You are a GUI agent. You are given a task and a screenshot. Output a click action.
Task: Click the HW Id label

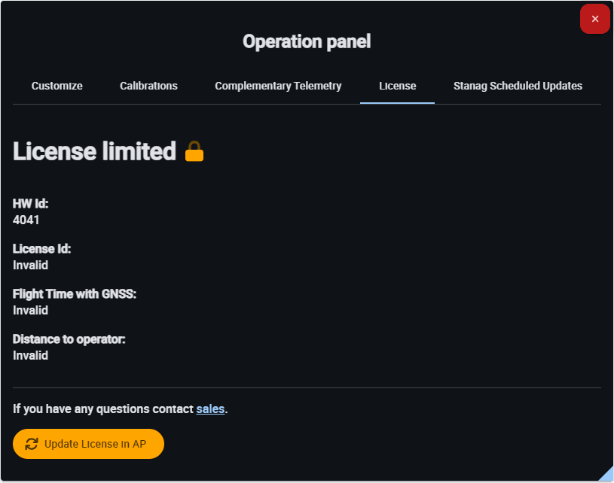pyautogui.click(x=31, y=204)
